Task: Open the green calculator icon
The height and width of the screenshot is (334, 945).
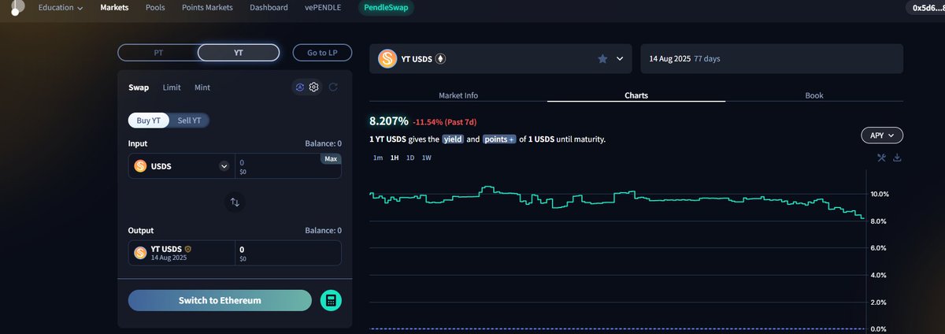Action: click(x=331, y=300)
